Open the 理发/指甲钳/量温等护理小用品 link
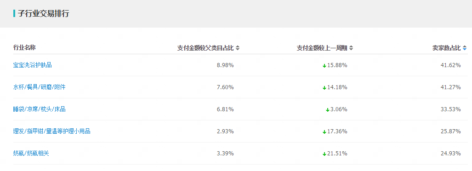Screen dimensions: 472x171 tap(52, 131)
